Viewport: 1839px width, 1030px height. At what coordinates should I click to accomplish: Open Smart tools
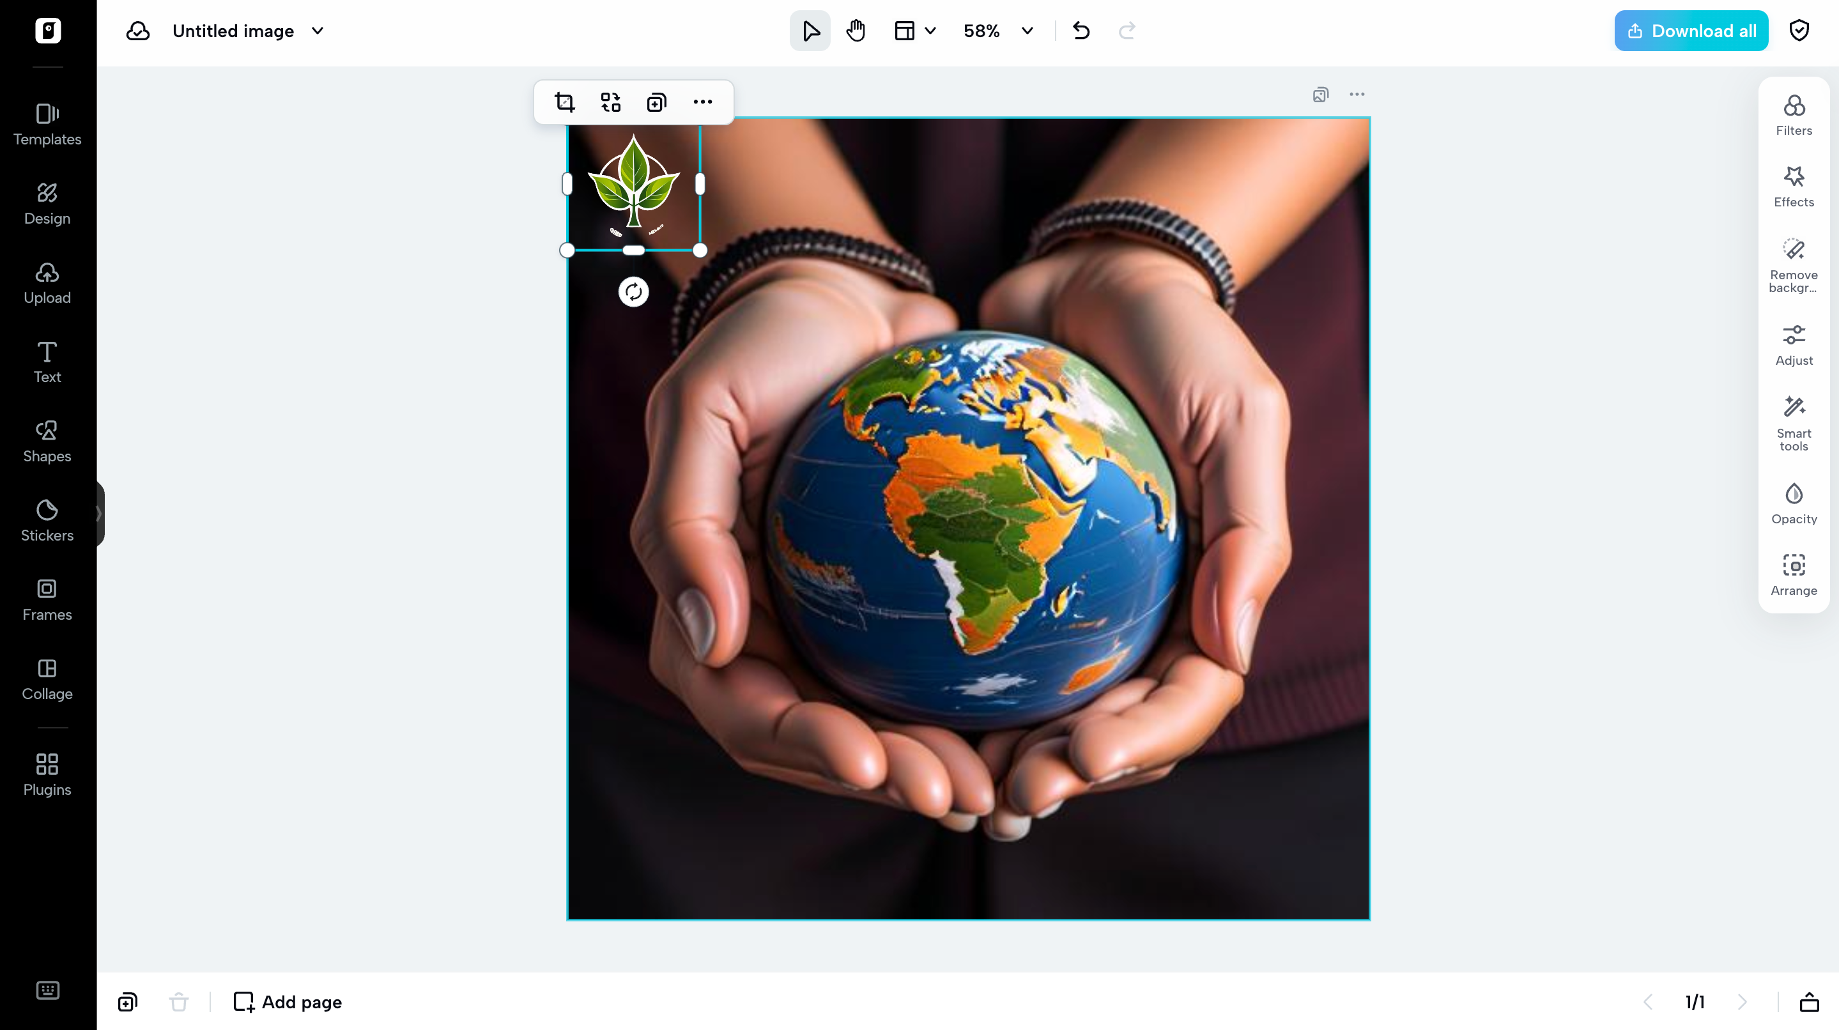(x=1794, y=421)
